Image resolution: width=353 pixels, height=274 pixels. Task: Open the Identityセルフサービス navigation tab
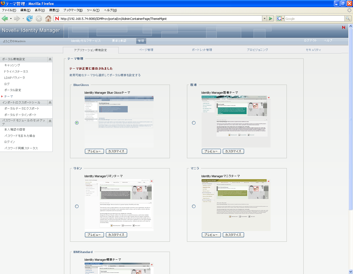coord(86,41)
